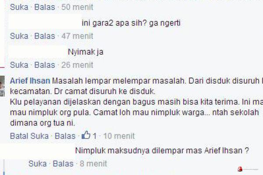Open the 47 menit timestamp

tap(77, 36)
